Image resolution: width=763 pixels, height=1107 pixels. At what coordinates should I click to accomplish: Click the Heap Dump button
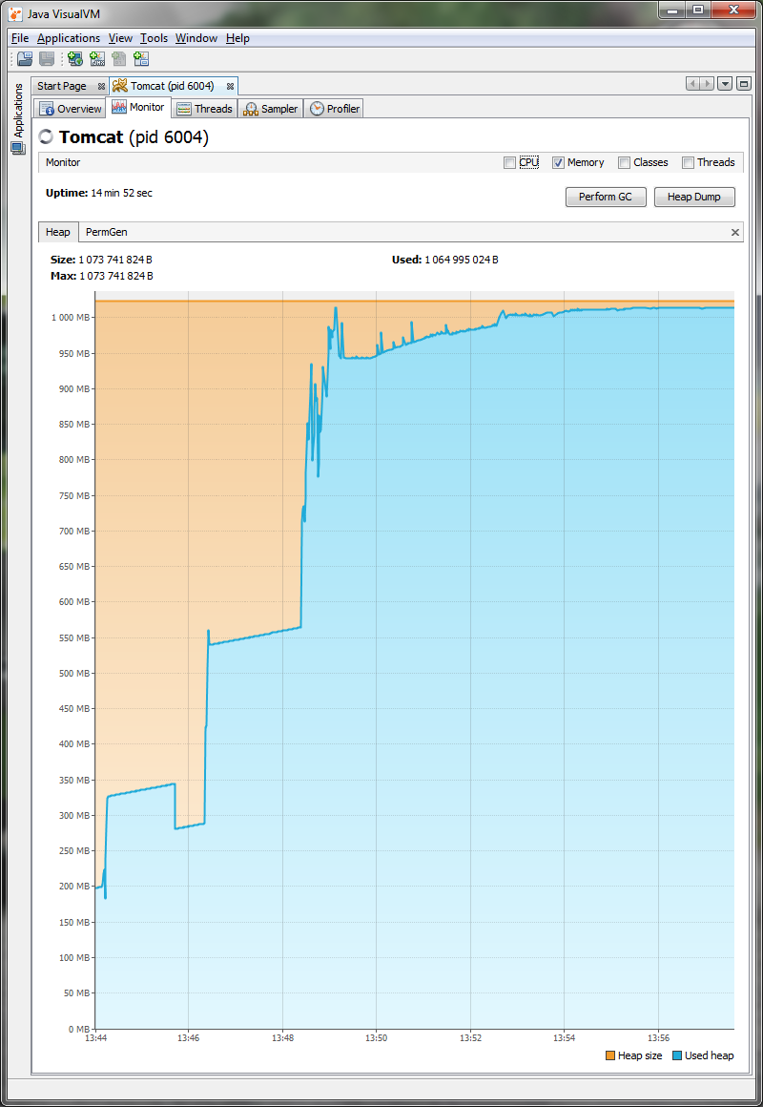pyautogui.click(x=694, y=197)
